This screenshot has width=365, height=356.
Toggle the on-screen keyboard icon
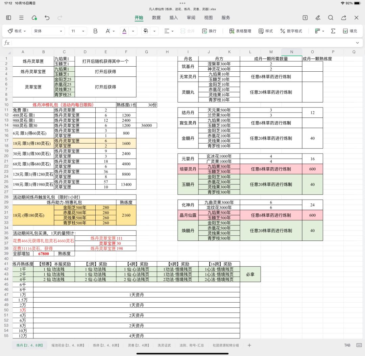[x=359, y=345]
